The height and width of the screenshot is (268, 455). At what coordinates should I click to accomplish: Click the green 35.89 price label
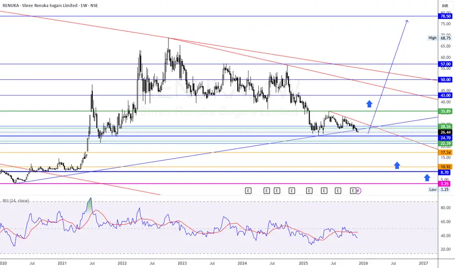click(445, 111)
